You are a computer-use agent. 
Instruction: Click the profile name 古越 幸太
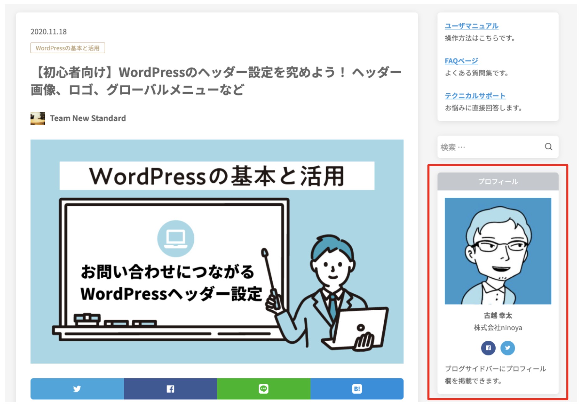[x=498, y=315]
